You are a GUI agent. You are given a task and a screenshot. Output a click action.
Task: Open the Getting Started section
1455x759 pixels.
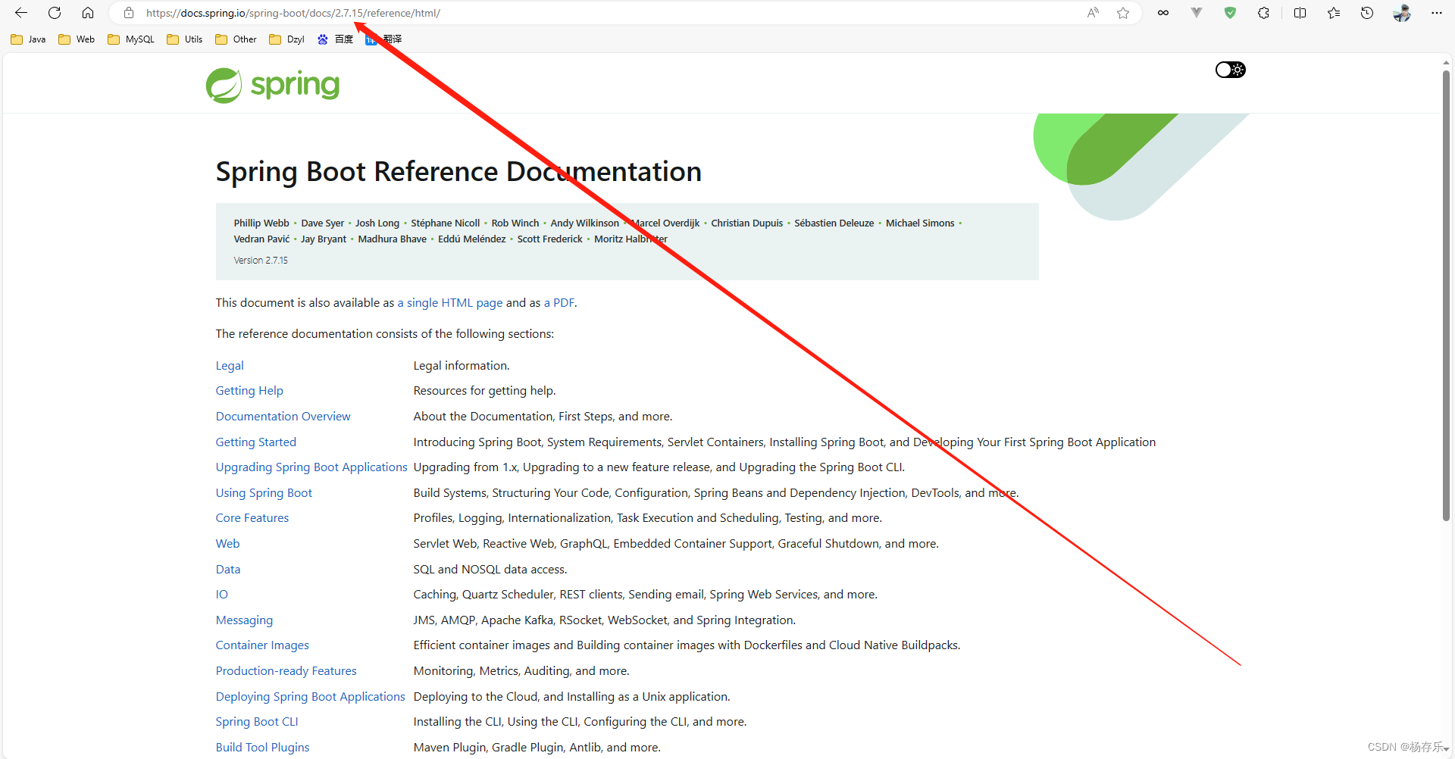pos(255,442)
